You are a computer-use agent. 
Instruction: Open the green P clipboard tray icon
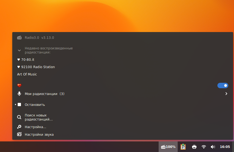tap(183, 147)
